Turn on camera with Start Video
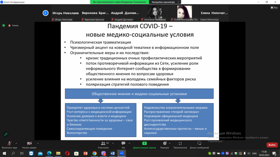Image resolution: width=280 pixels, height=157 pixels. point(29,143)
